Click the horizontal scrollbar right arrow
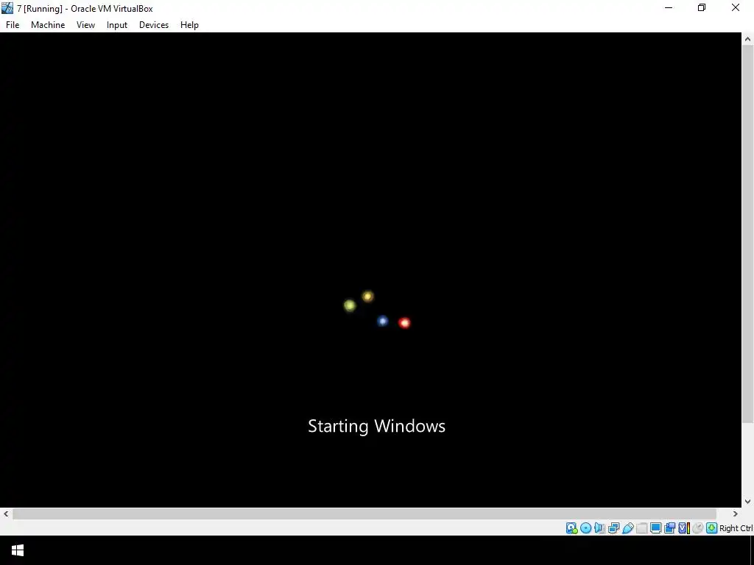 pos(736,514)
